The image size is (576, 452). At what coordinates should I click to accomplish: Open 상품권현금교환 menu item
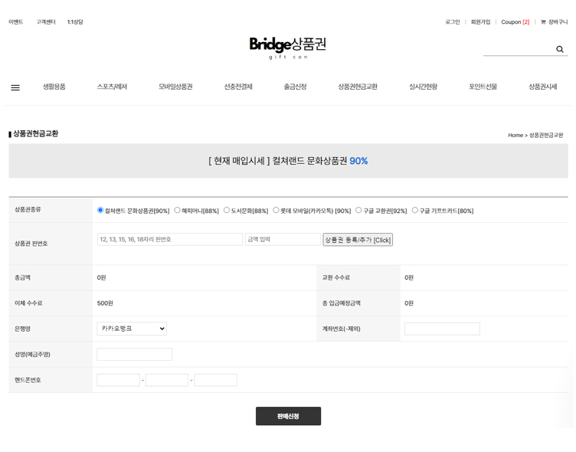[358, 87]
